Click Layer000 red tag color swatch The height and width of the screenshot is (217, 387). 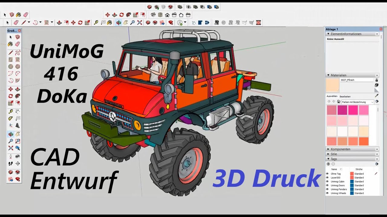click(352, 178)
